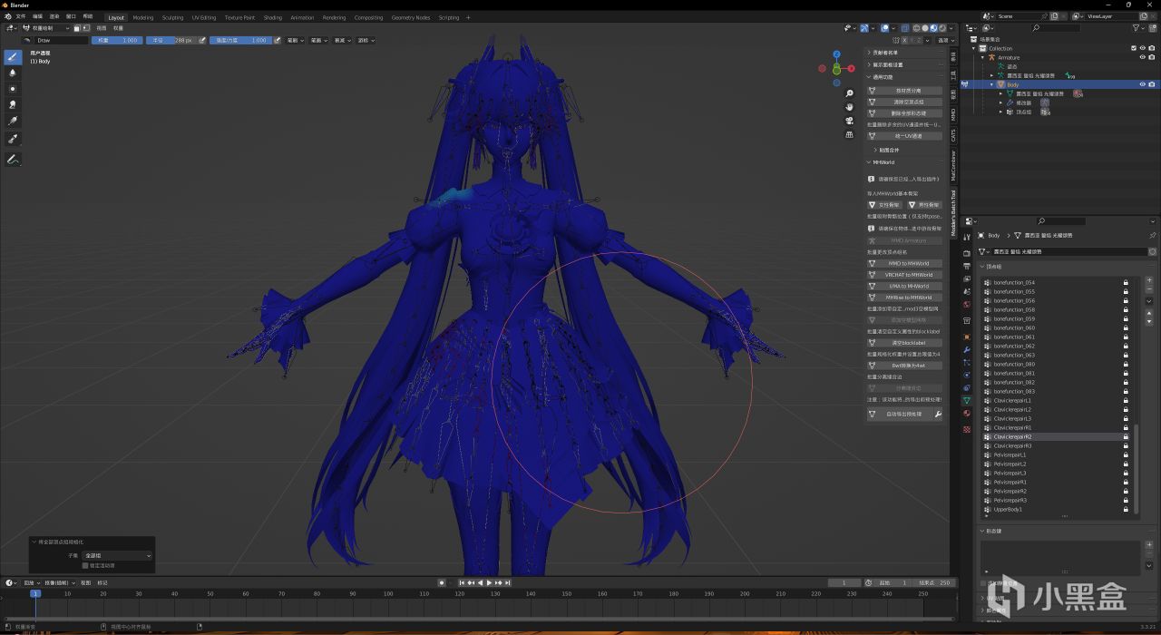The height and width of the screenshot is (635, 1161).
Task: Select the Average weight paint tool
Action: 13,89
